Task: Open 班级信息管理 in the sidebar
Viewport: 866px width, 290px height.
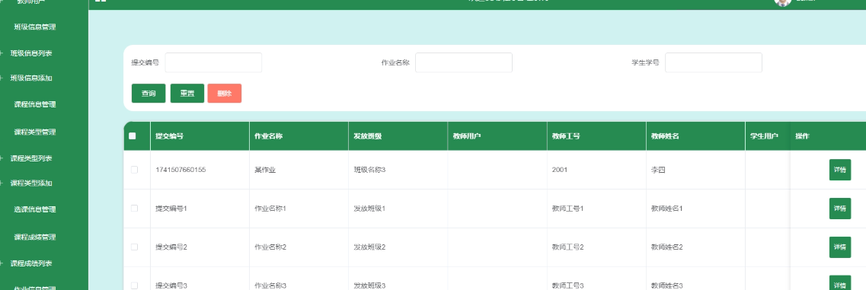Action: click(x=35, y=27)
